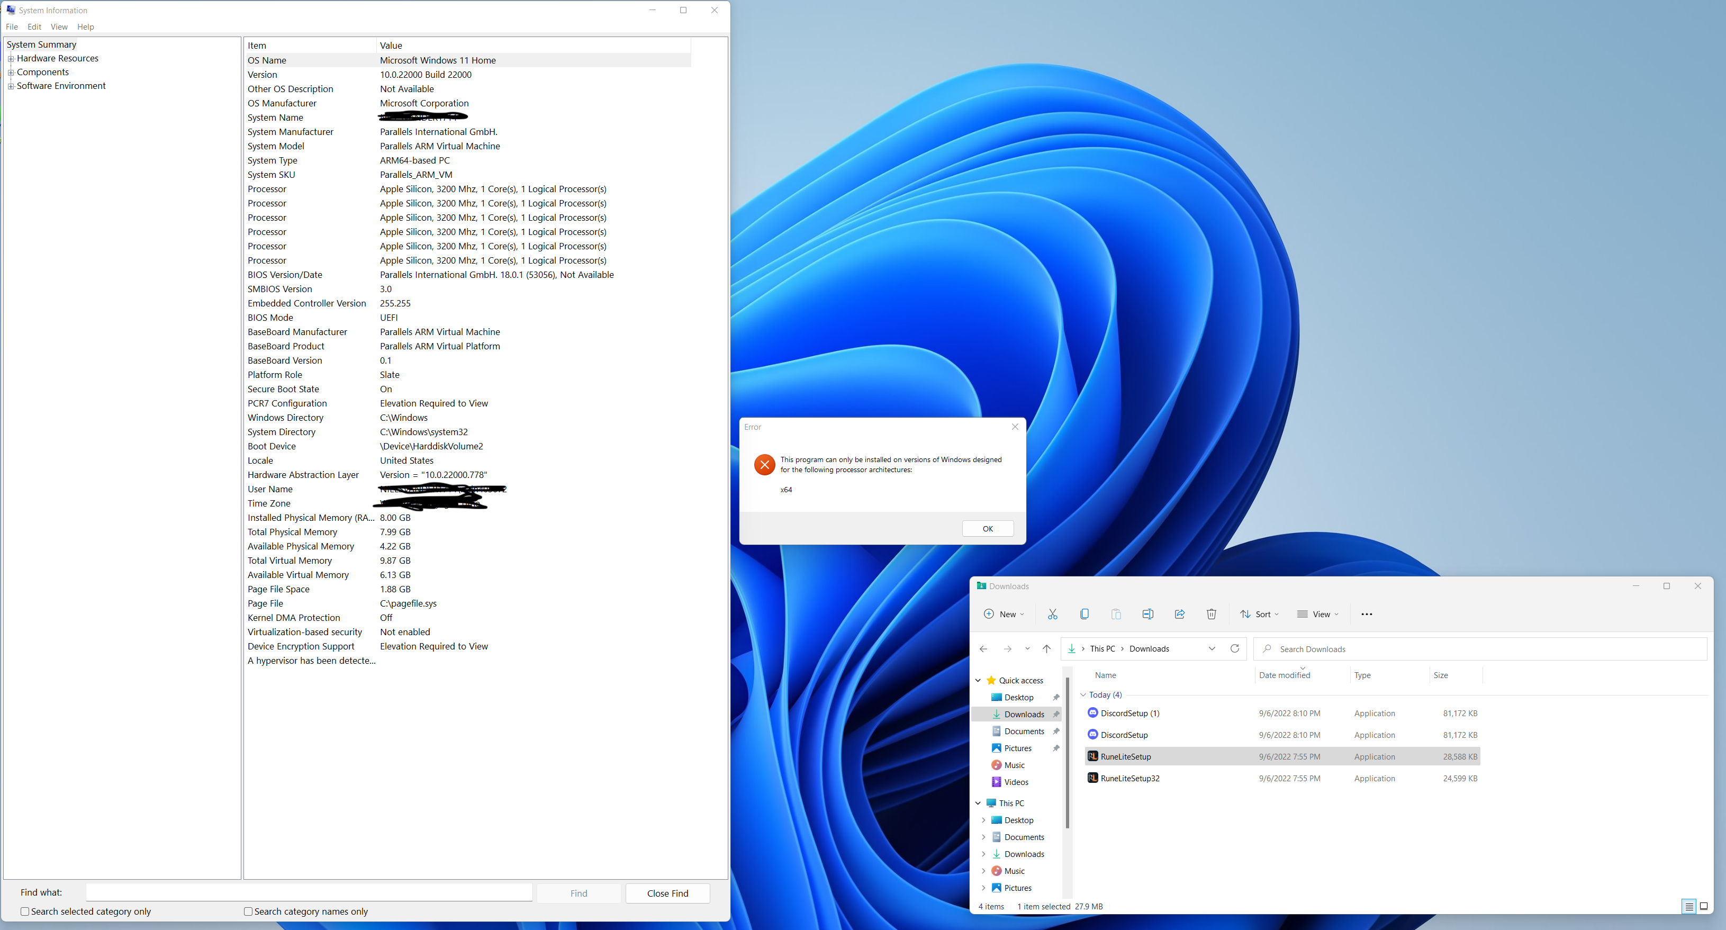Expand Desktop under This PC
The image size is (1726, 930).
click(983, 820)
